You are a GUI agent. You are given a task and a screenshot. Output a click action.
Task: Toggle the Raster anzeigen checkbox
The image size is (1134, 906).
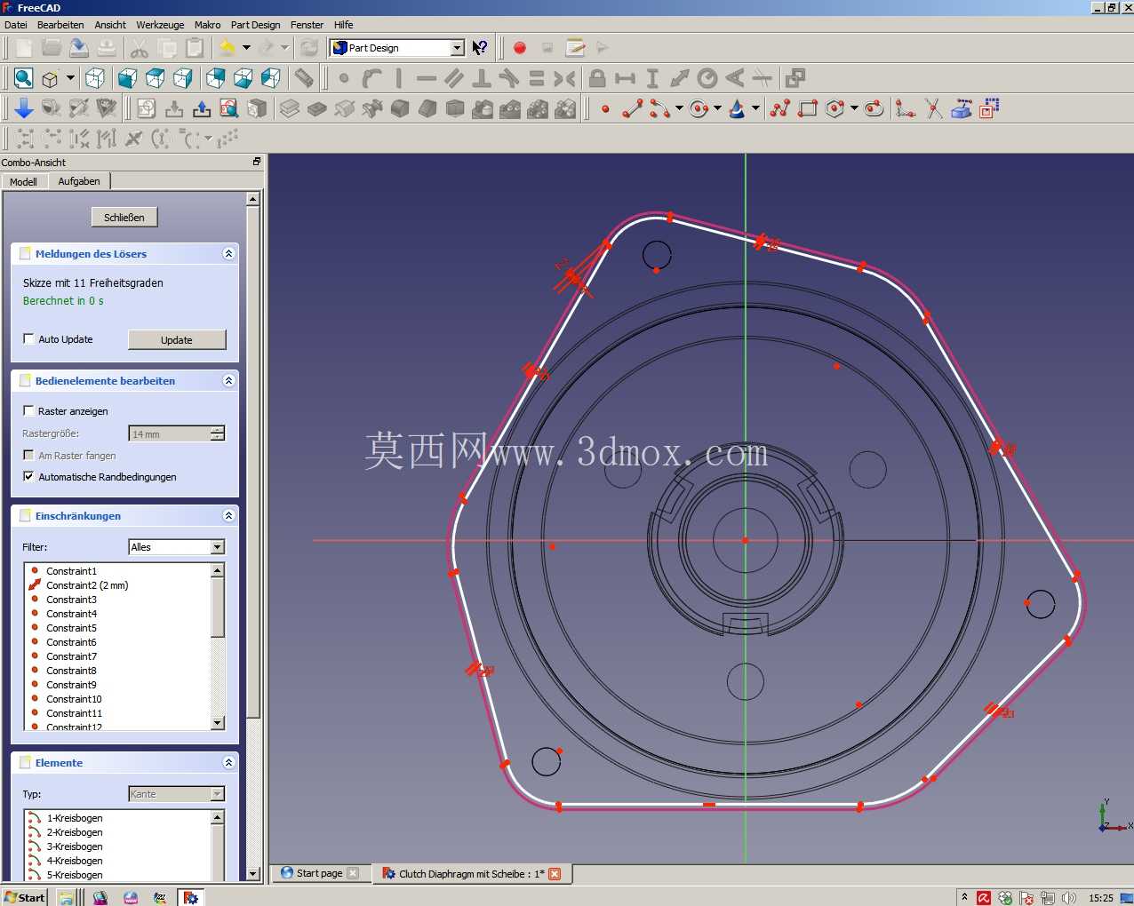click(28, 411)
